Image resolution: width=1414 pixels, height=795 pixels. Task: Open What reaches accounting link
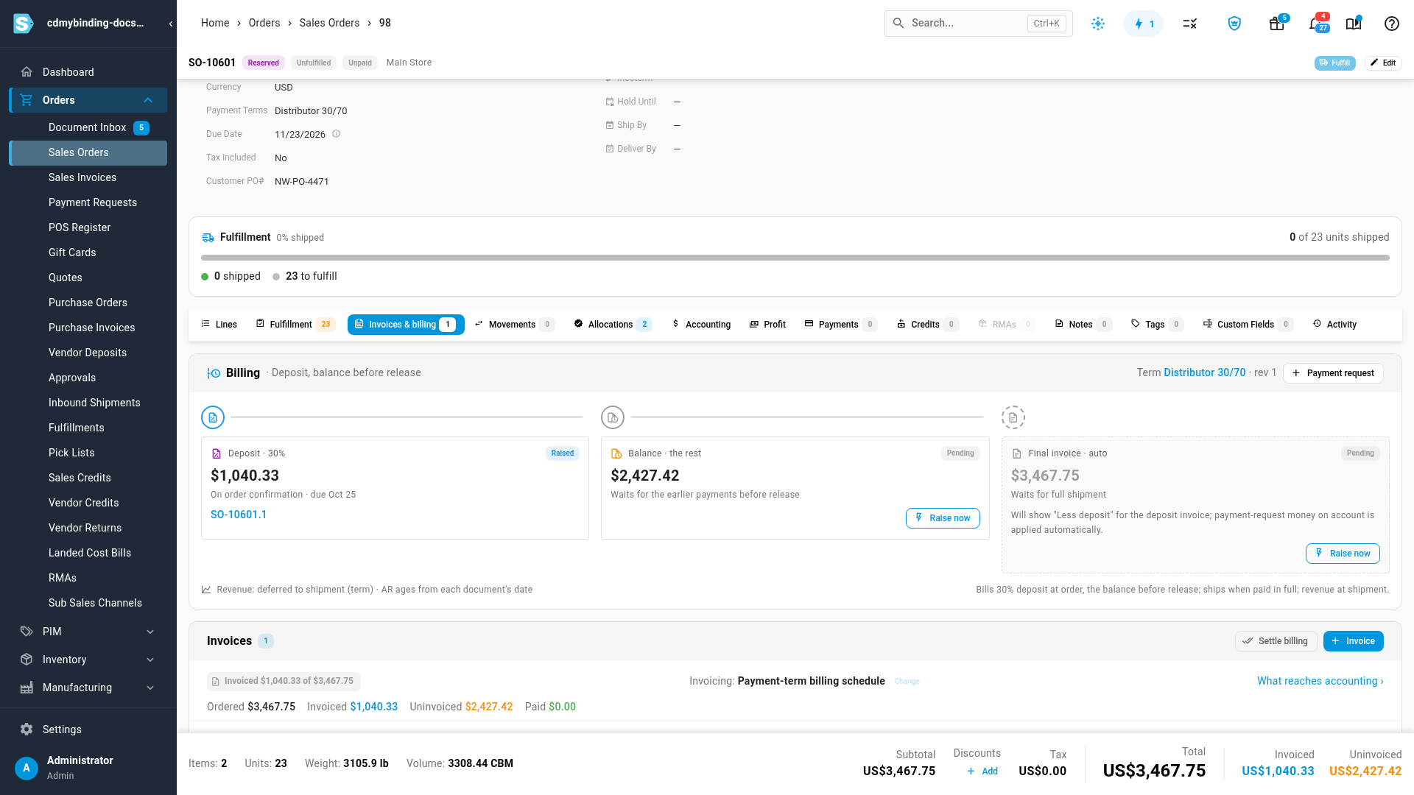[x=1320, y=681]
